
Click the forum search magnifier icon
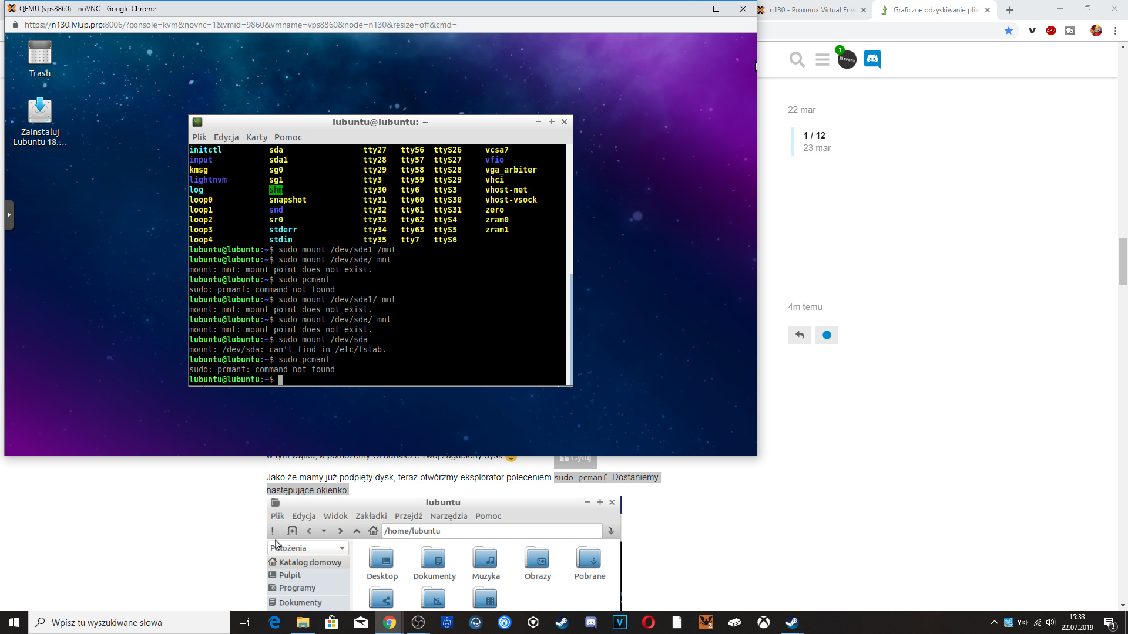pos(797,59)
